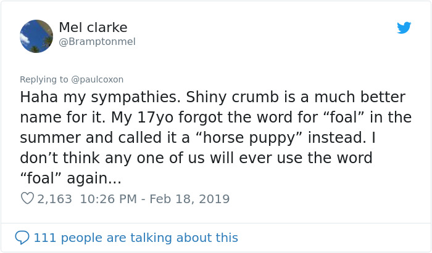Click the final 'foal again...' text

pyautogui.click(x=71, y=178)
